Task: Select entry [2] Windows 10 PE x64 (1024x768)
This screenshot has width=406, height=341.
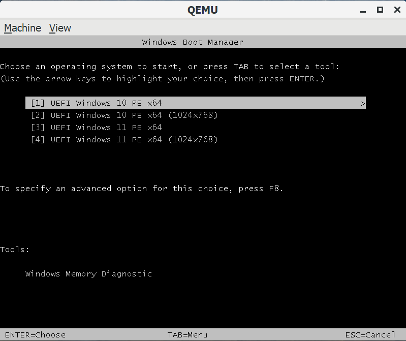Action: click(124, 115)
